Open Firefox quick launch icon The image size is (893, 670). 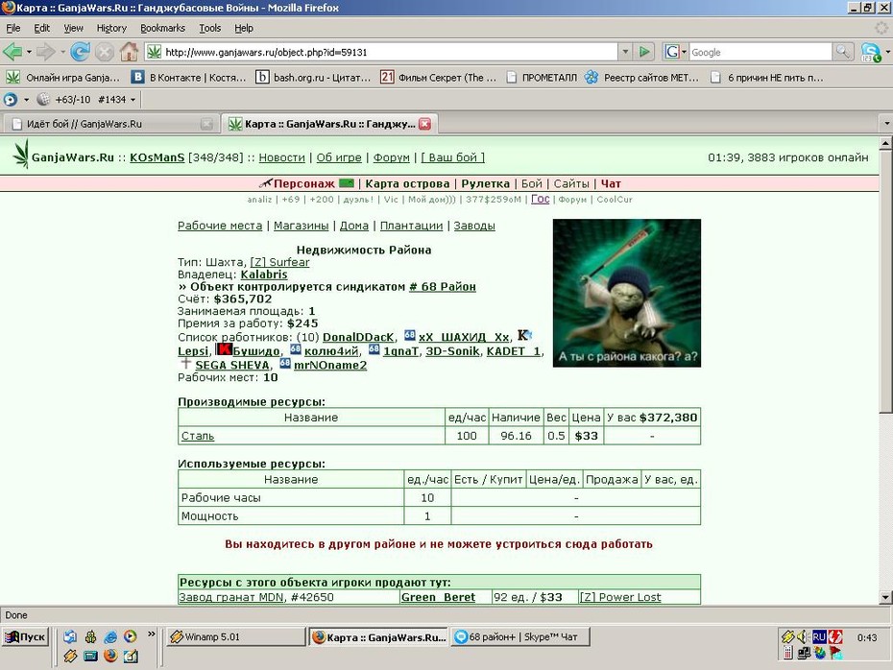pos(110,656)
